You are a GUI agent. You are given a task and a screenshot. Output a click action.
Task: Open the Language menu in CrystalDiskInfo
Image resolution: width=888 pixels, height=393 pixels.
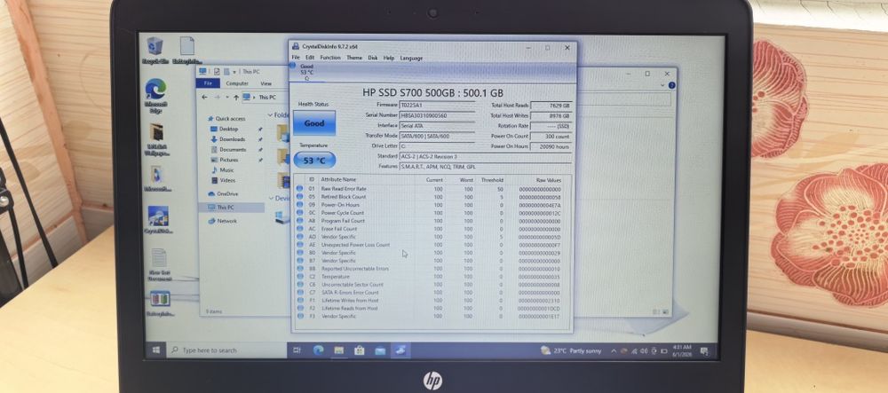(411, 58)
